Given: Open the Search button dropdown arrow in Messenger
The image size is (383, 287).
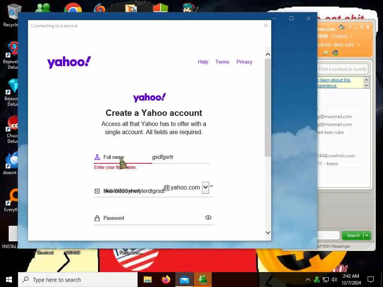Looking at the screenshot, I should [367, 235].
